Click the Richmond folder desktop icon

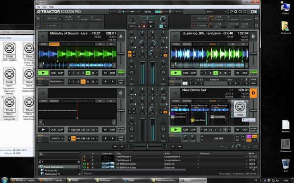tap(286, 27)
